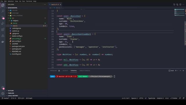Close the terminal panel

pos(183,71)
